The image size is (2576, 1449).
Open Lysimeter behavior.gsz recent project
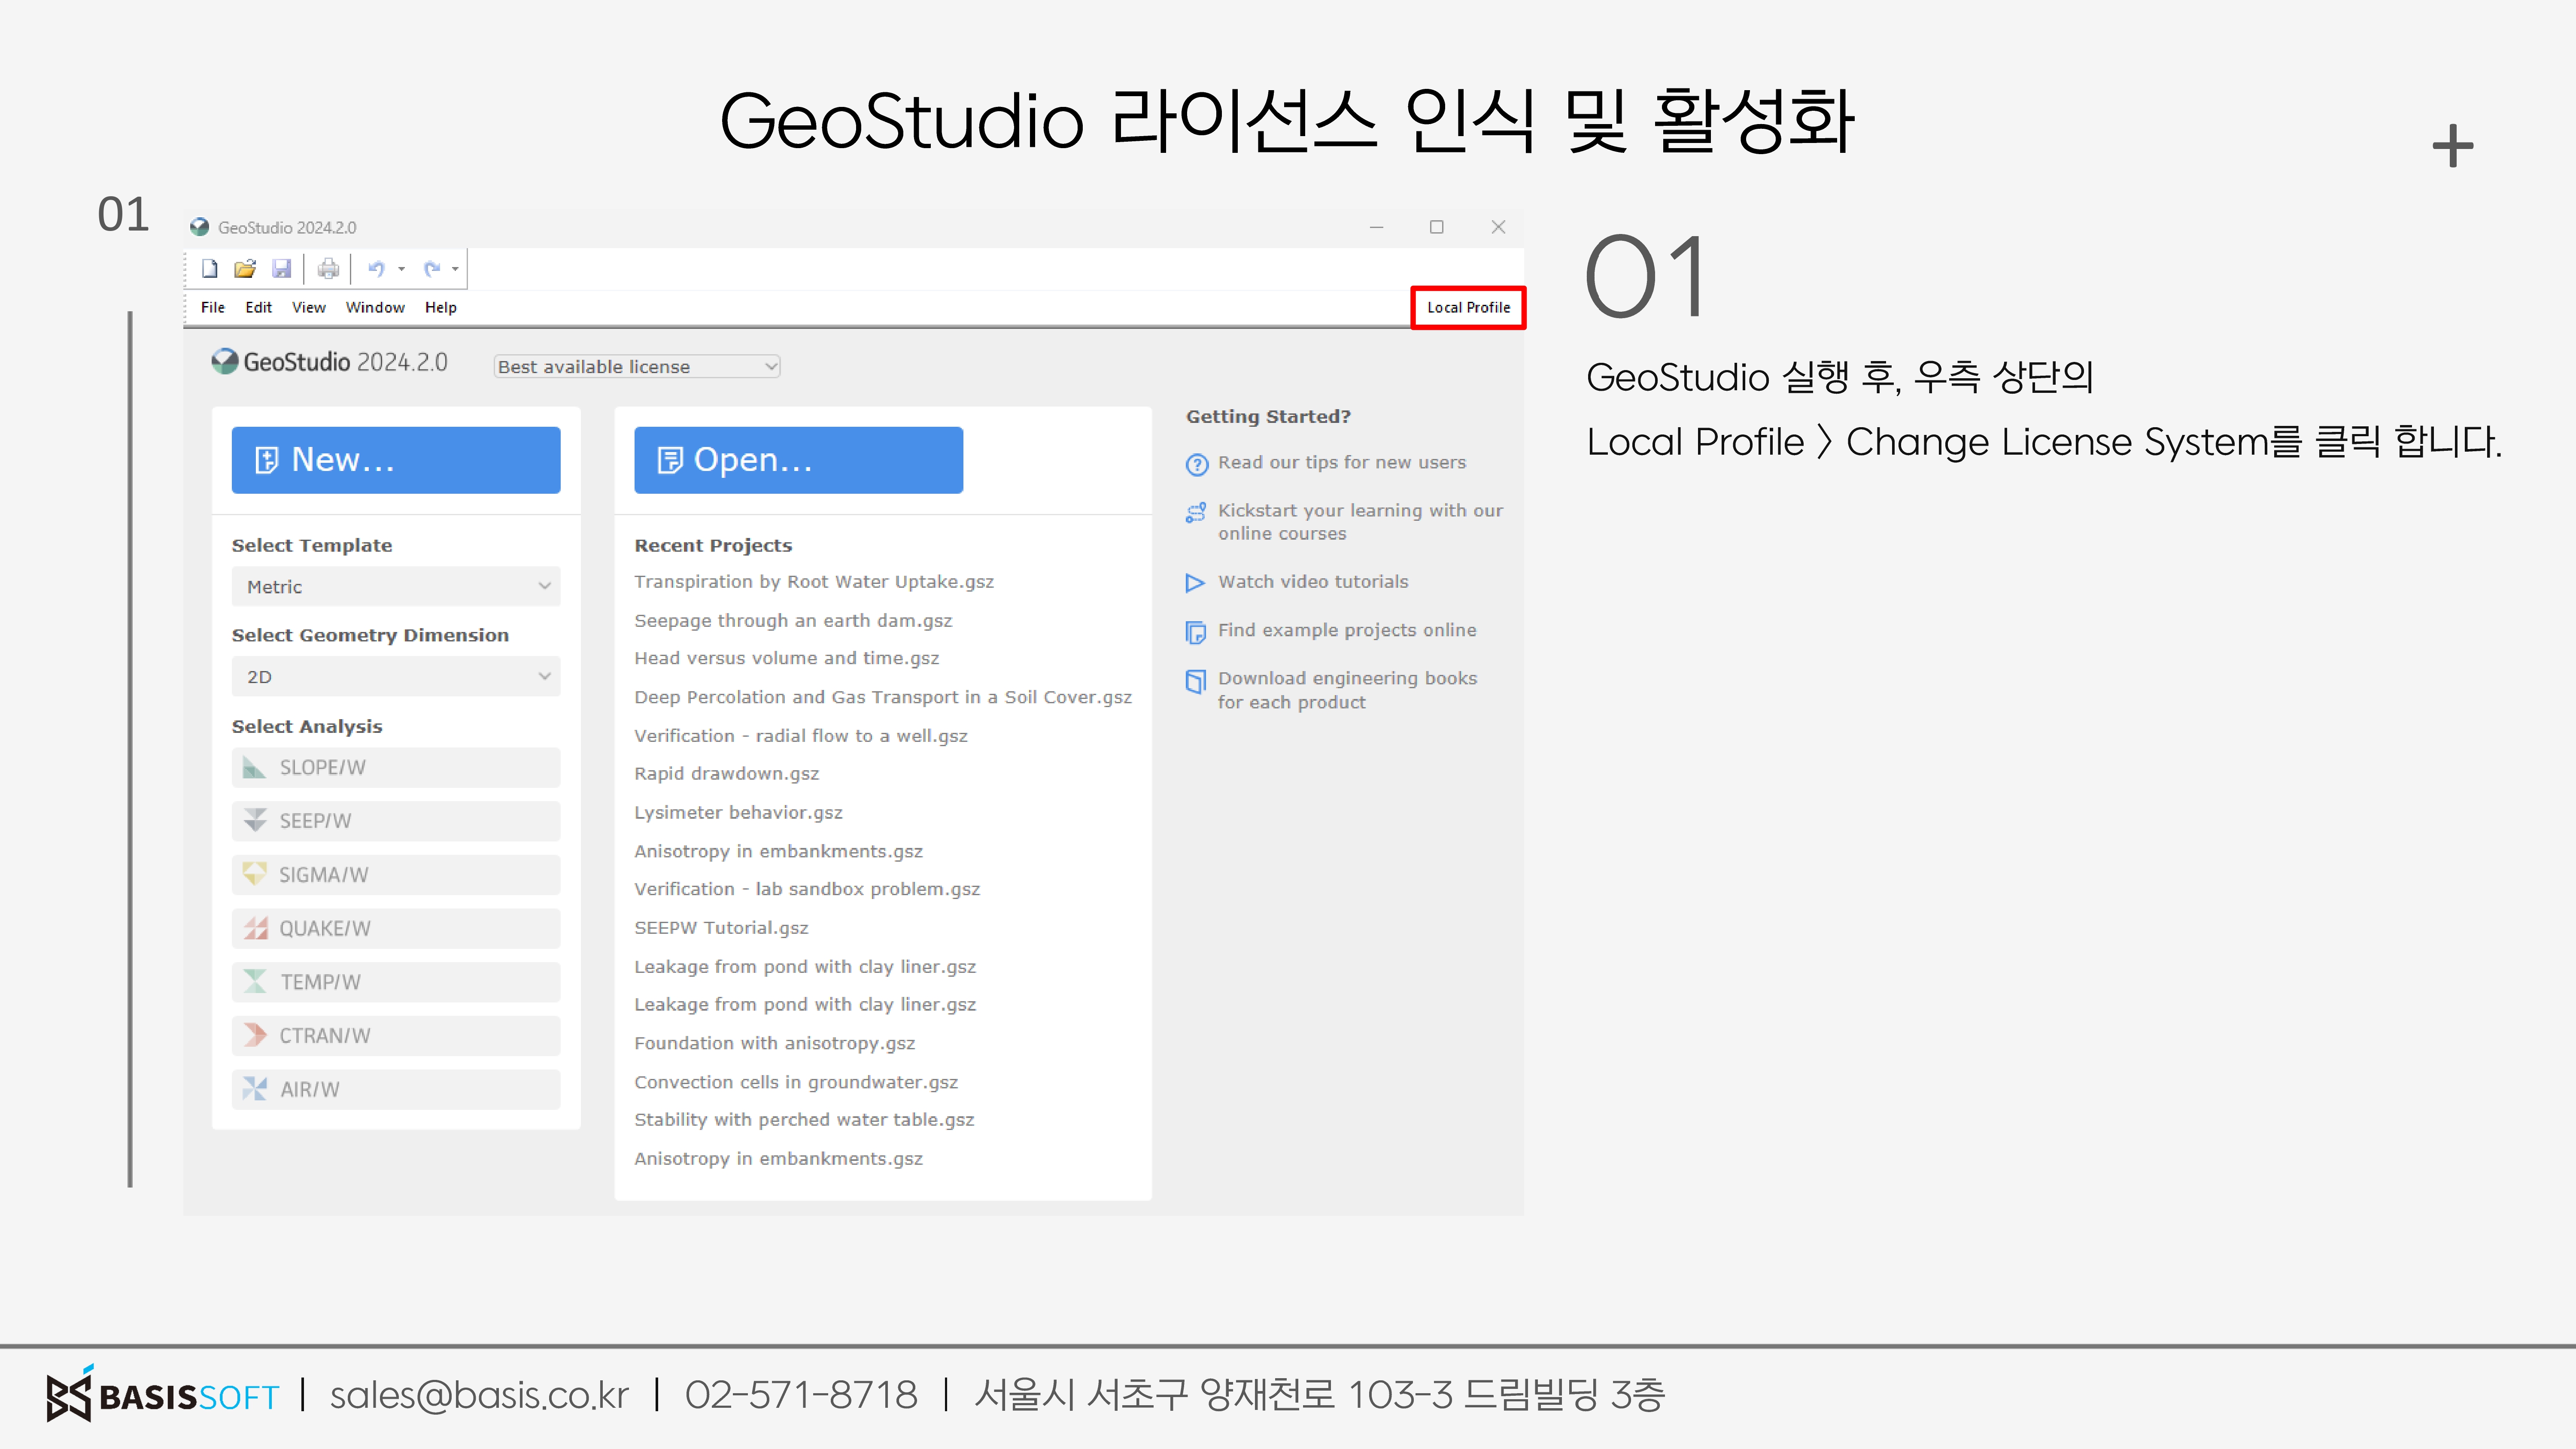pos(738,813)
